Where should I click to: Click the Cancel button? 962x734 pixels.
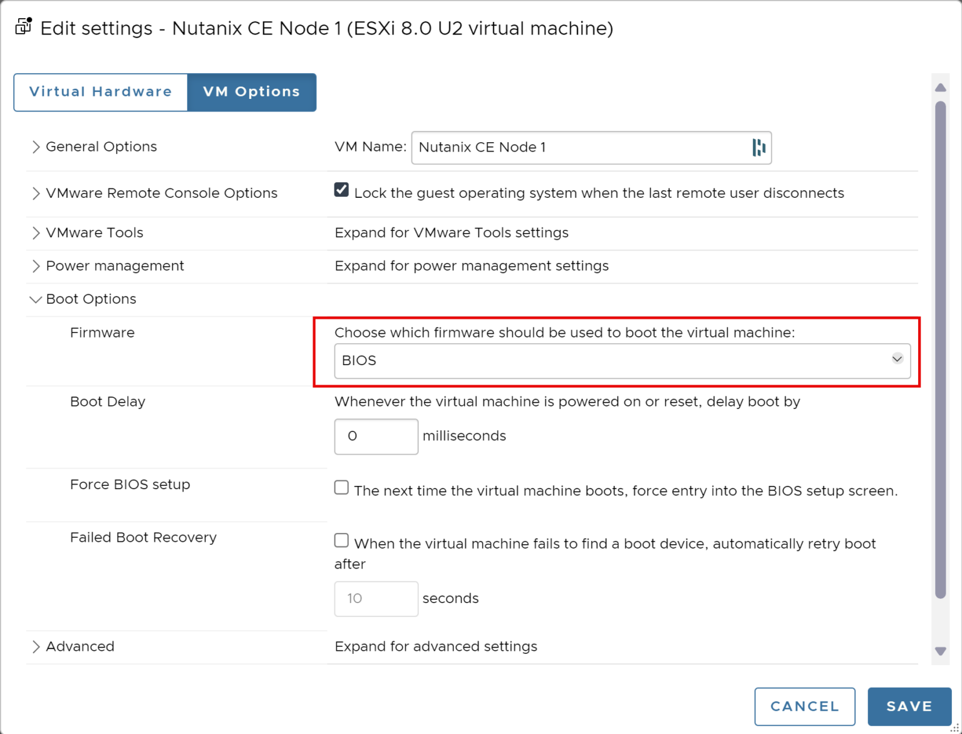[x=805, y=706]
